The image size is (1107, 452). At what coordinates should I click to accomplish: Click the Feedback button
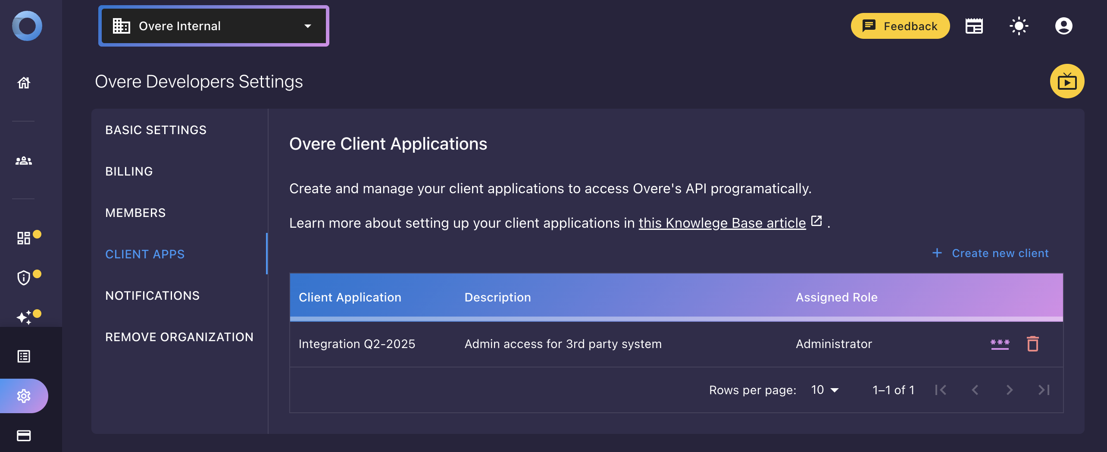point(900,26)
